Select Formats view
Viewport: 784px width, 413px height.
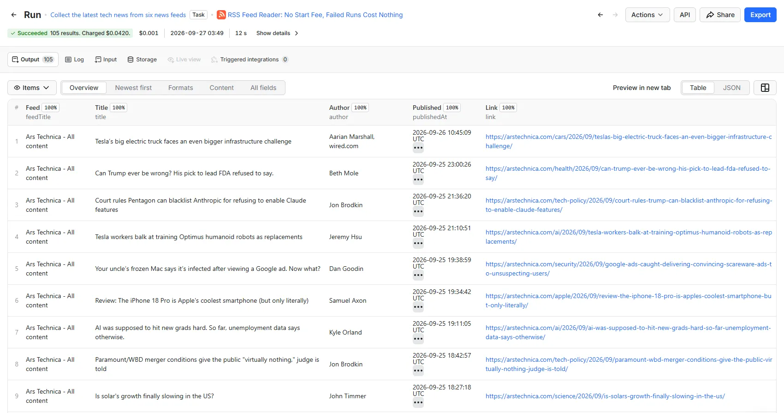coord(181,88)
